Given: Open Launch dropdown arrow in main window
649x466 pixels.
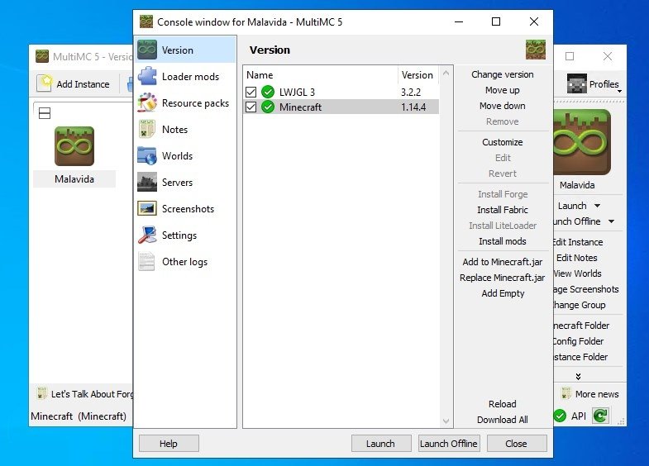Looking at the screenshot, I should pos(597,206).
